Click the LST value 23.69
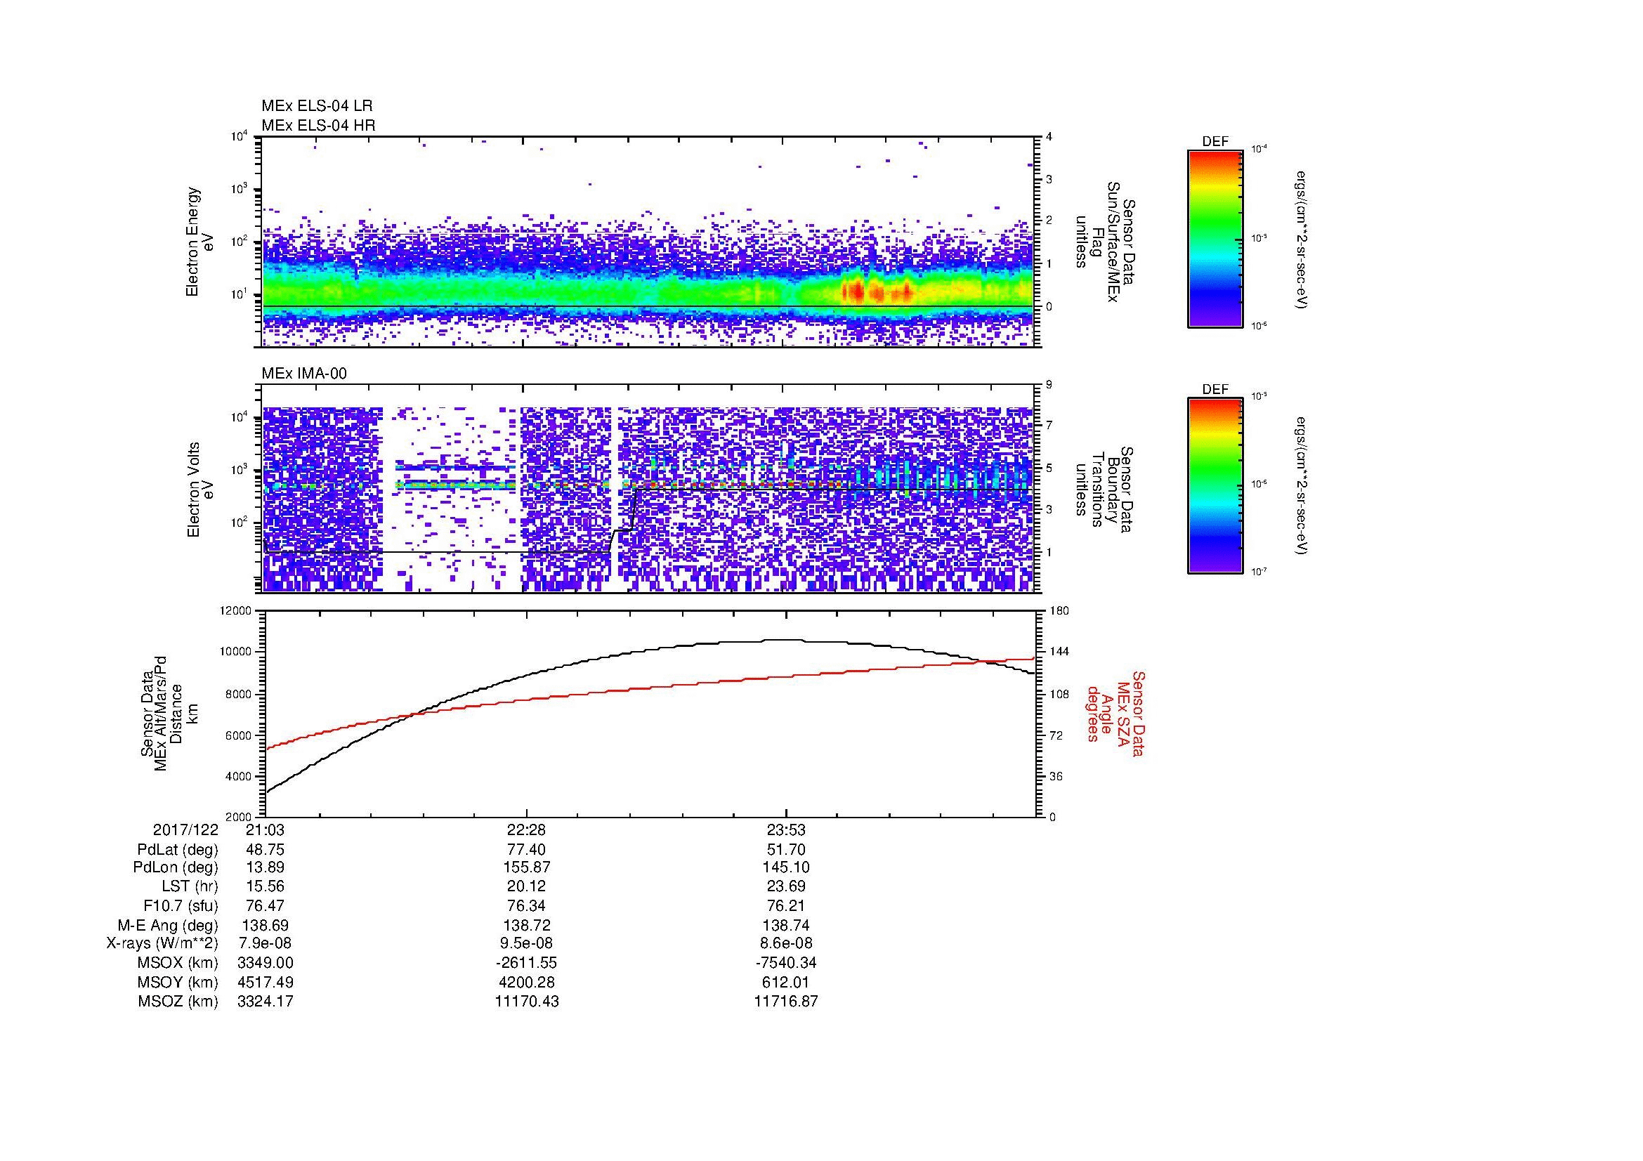Screen dimensions: 1643x1161 (786, 887)
